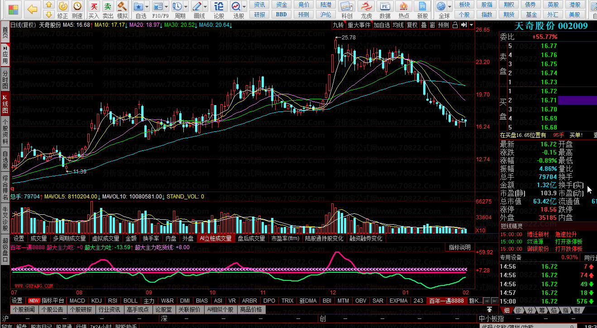This screenshot has height=328, width=597.
Task: Expand the 全球 dropdown arrow
Action: pos(449,7)
